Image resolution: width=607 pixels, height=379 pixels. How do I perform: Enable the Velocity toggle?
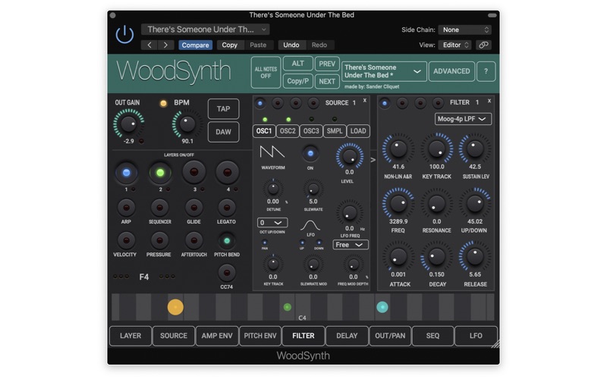pyautogui.click(x=126, y=240)
